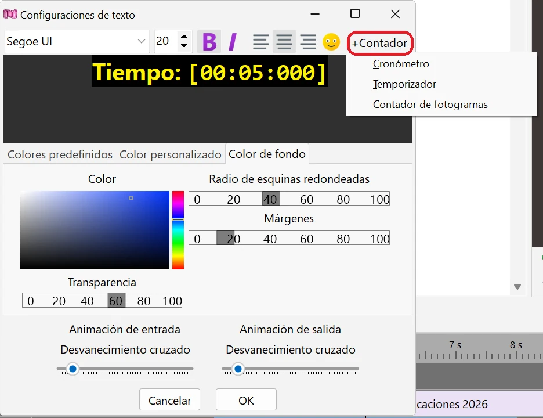Click the rainbow hue strip
This screenshot has height=418, width=543.
pos(178,230)
